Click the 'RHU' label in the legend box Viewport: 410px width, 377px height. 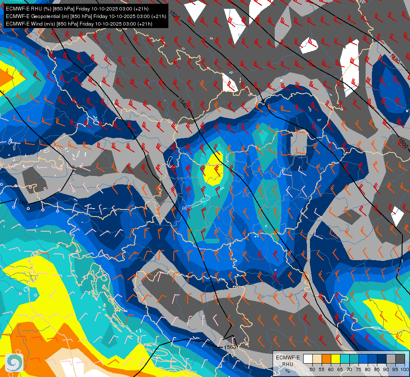point(288,364)
